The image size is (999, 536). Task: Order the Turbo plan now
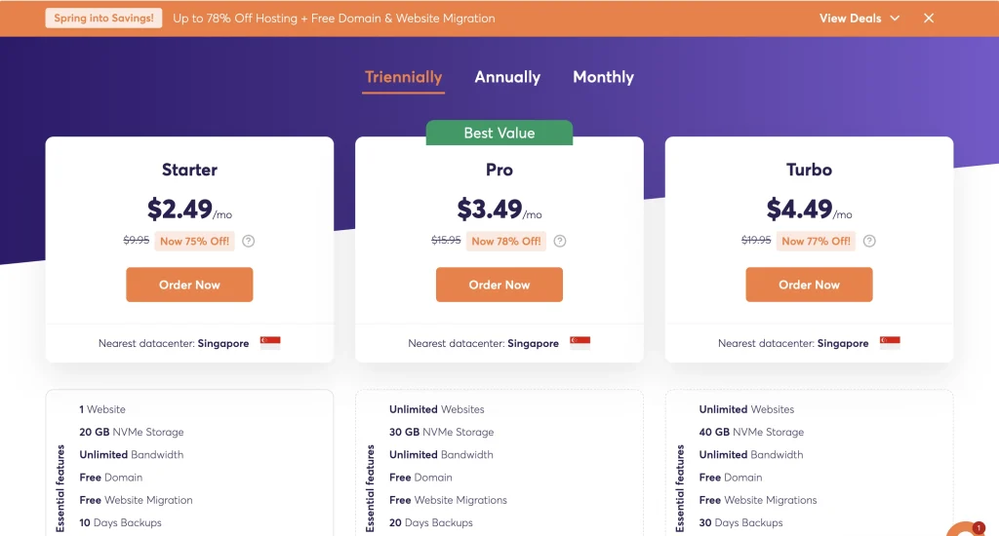(809, 285)
